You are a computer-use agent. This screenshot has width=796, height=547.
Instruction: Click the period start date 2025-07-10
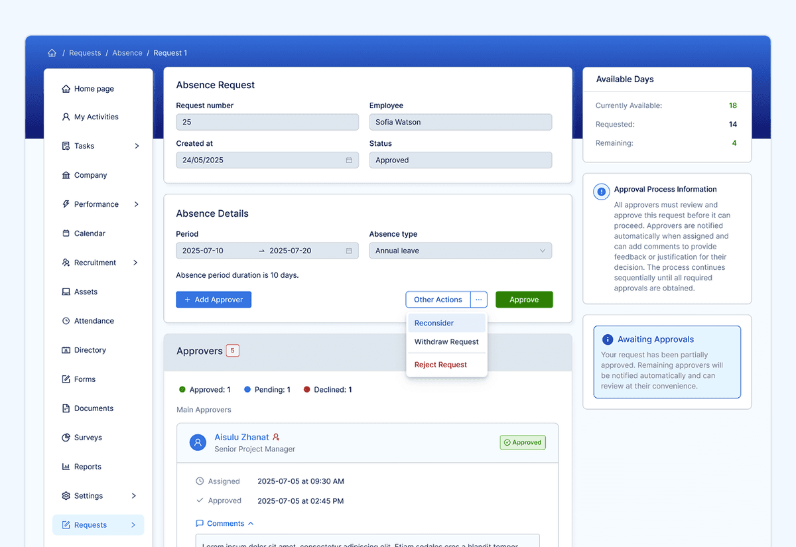coord(203,251)
